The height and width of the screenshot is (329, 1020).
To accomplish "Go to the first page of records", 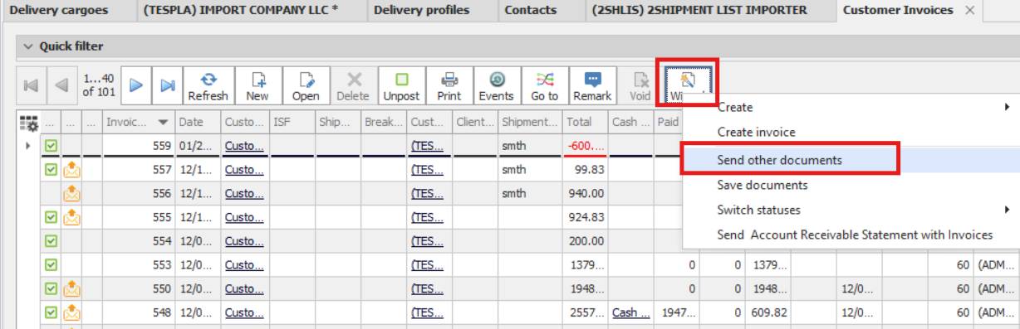I will [x=31, y=85].
